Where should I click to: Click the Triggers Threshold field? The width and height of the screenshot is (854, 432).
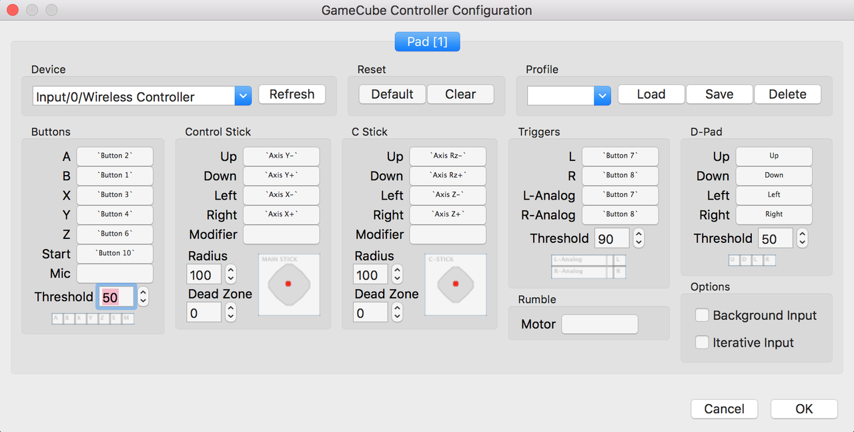click(612, 238)
